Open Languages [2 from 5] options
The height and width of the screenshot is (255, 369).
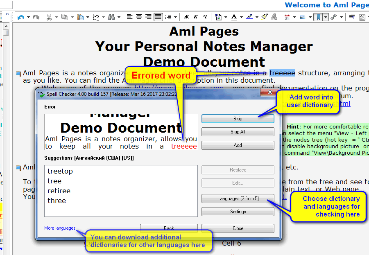coord(238,199)
